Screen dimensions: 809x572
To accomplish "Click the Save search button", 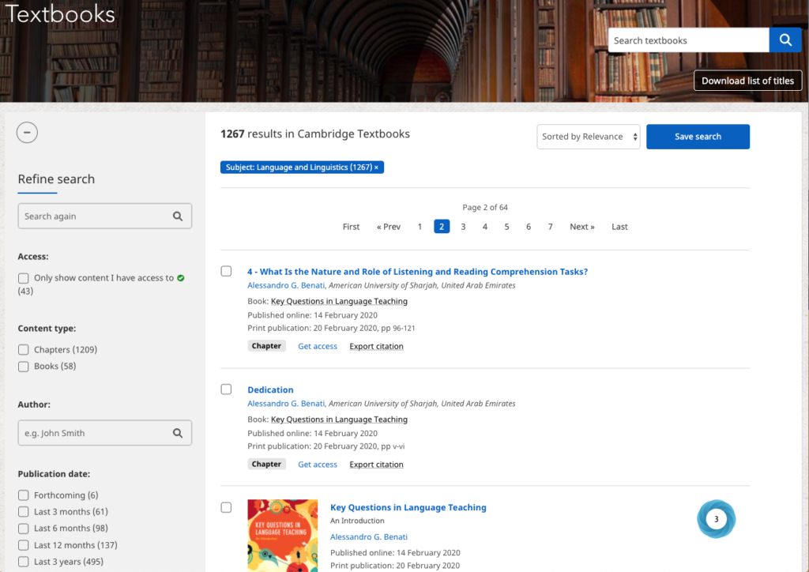I will [698, 137].
